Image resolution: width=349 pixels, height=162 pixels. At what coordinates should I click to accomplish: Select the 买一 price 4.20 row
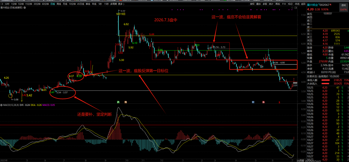328,30
